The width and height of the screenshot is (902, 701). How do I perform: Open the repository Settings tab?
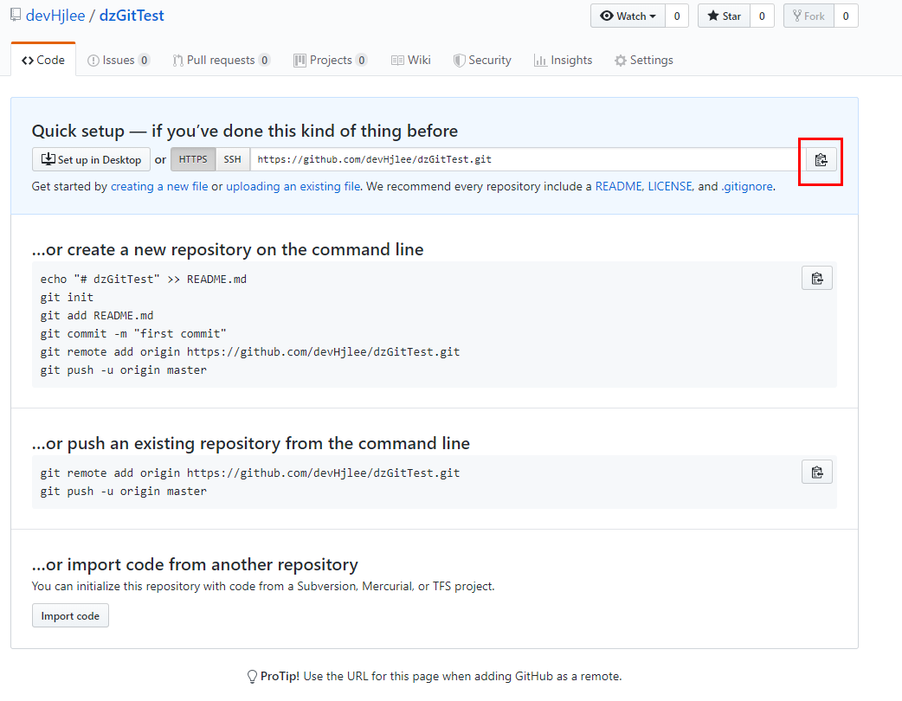click(644, 60)
